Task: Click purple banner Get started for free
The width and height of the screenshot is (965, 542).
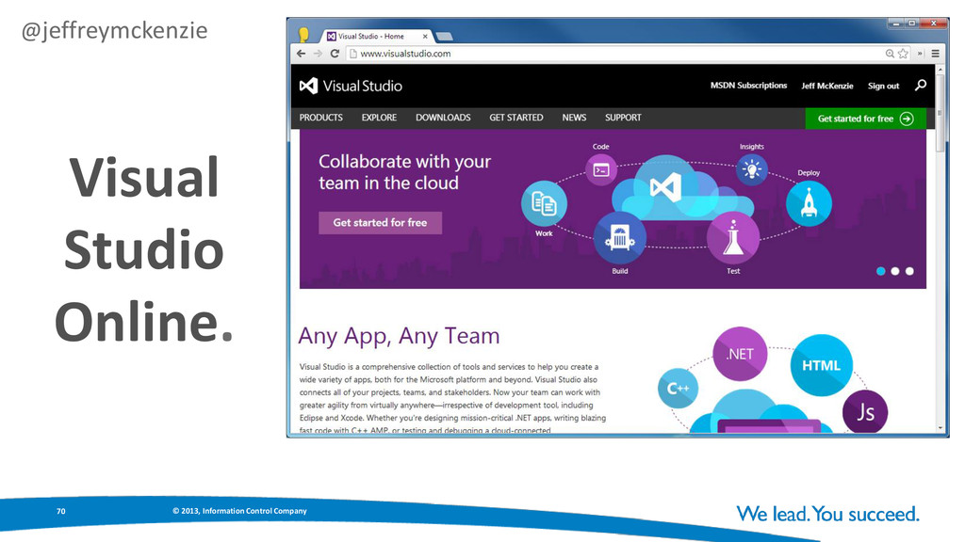Action: tap(381, 222)
